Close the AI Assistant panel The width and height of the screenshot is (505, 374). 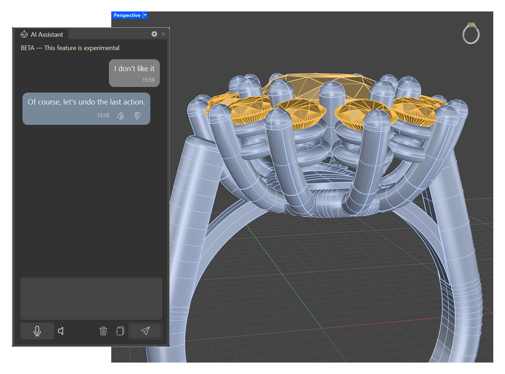[163, 34]
